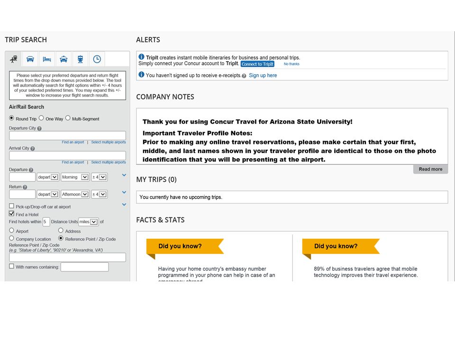Click into the Arrival City input field
This screenshot has height=341, width=455.
(x=67, y=156)
